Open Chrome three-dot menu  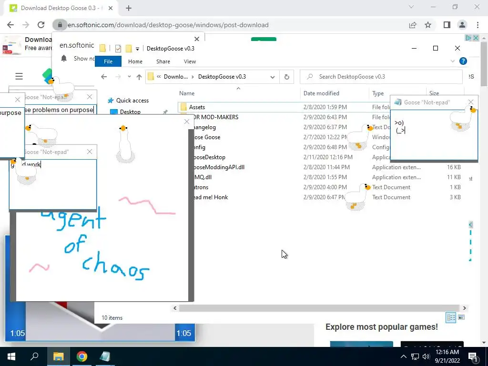478,25
